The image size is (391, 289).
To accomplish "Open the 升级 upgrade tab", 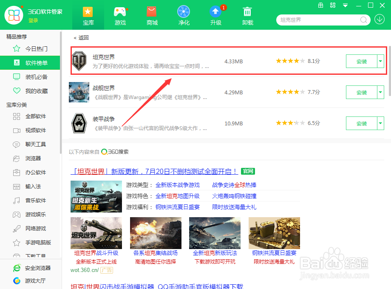I will click(216, 16).
